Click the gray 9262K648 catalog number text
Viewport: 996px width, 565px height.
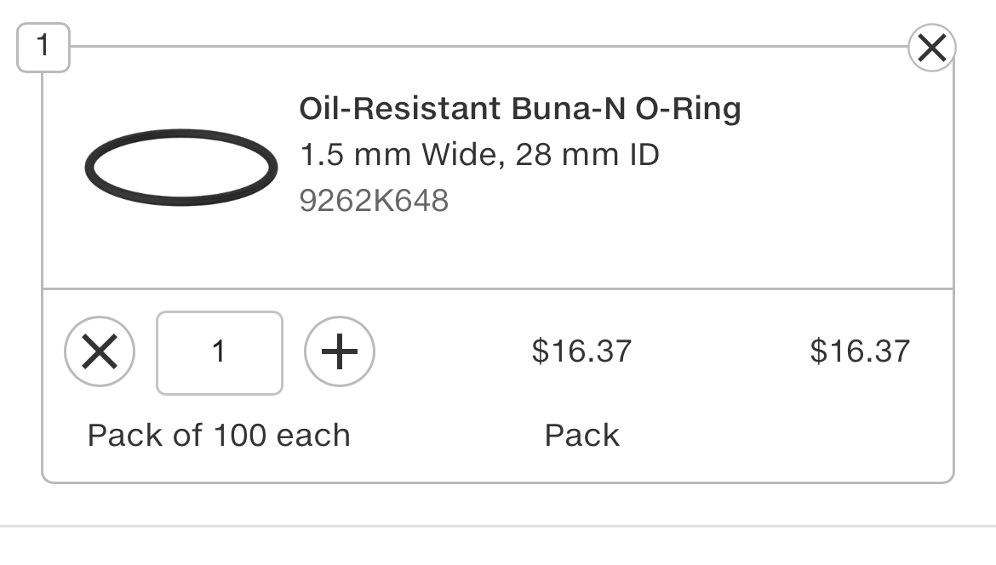coord(374,201)
